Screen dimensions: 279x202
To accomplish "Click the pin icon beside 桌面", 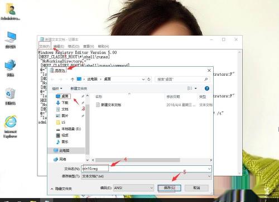I will coord(83,96).
